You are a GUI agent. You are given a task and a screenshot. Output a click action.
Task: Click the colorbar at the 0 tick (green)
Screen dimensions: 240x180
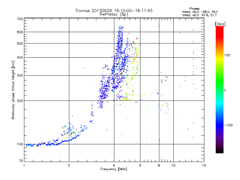pos(220,90)
